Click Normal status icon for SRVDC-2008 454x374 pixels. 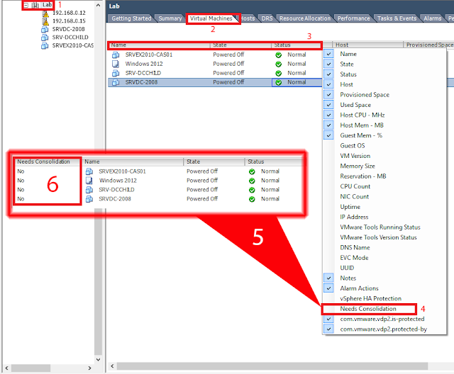point(279,83)
